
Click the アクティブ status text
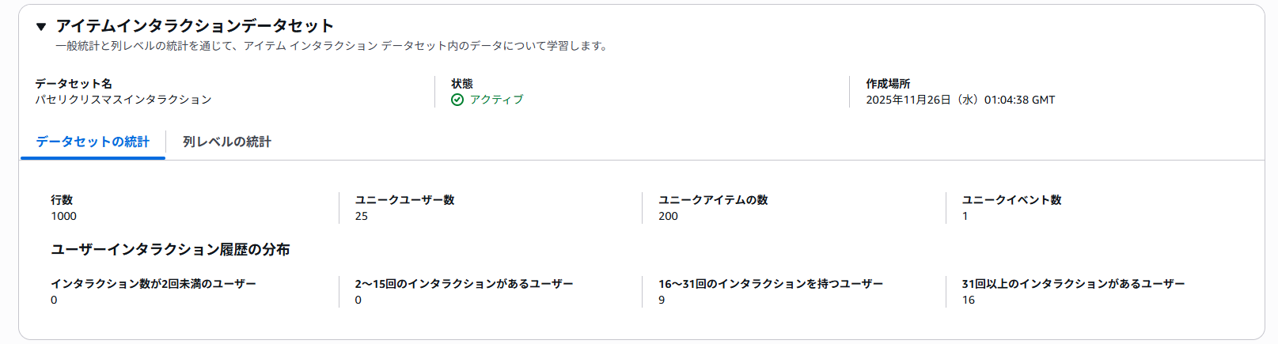496,100
